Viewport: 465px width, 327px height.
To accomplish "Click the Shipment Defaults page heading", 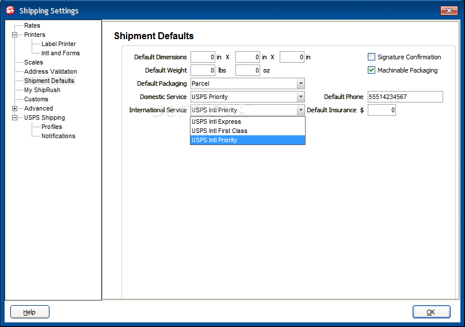I will click(154, 36).
